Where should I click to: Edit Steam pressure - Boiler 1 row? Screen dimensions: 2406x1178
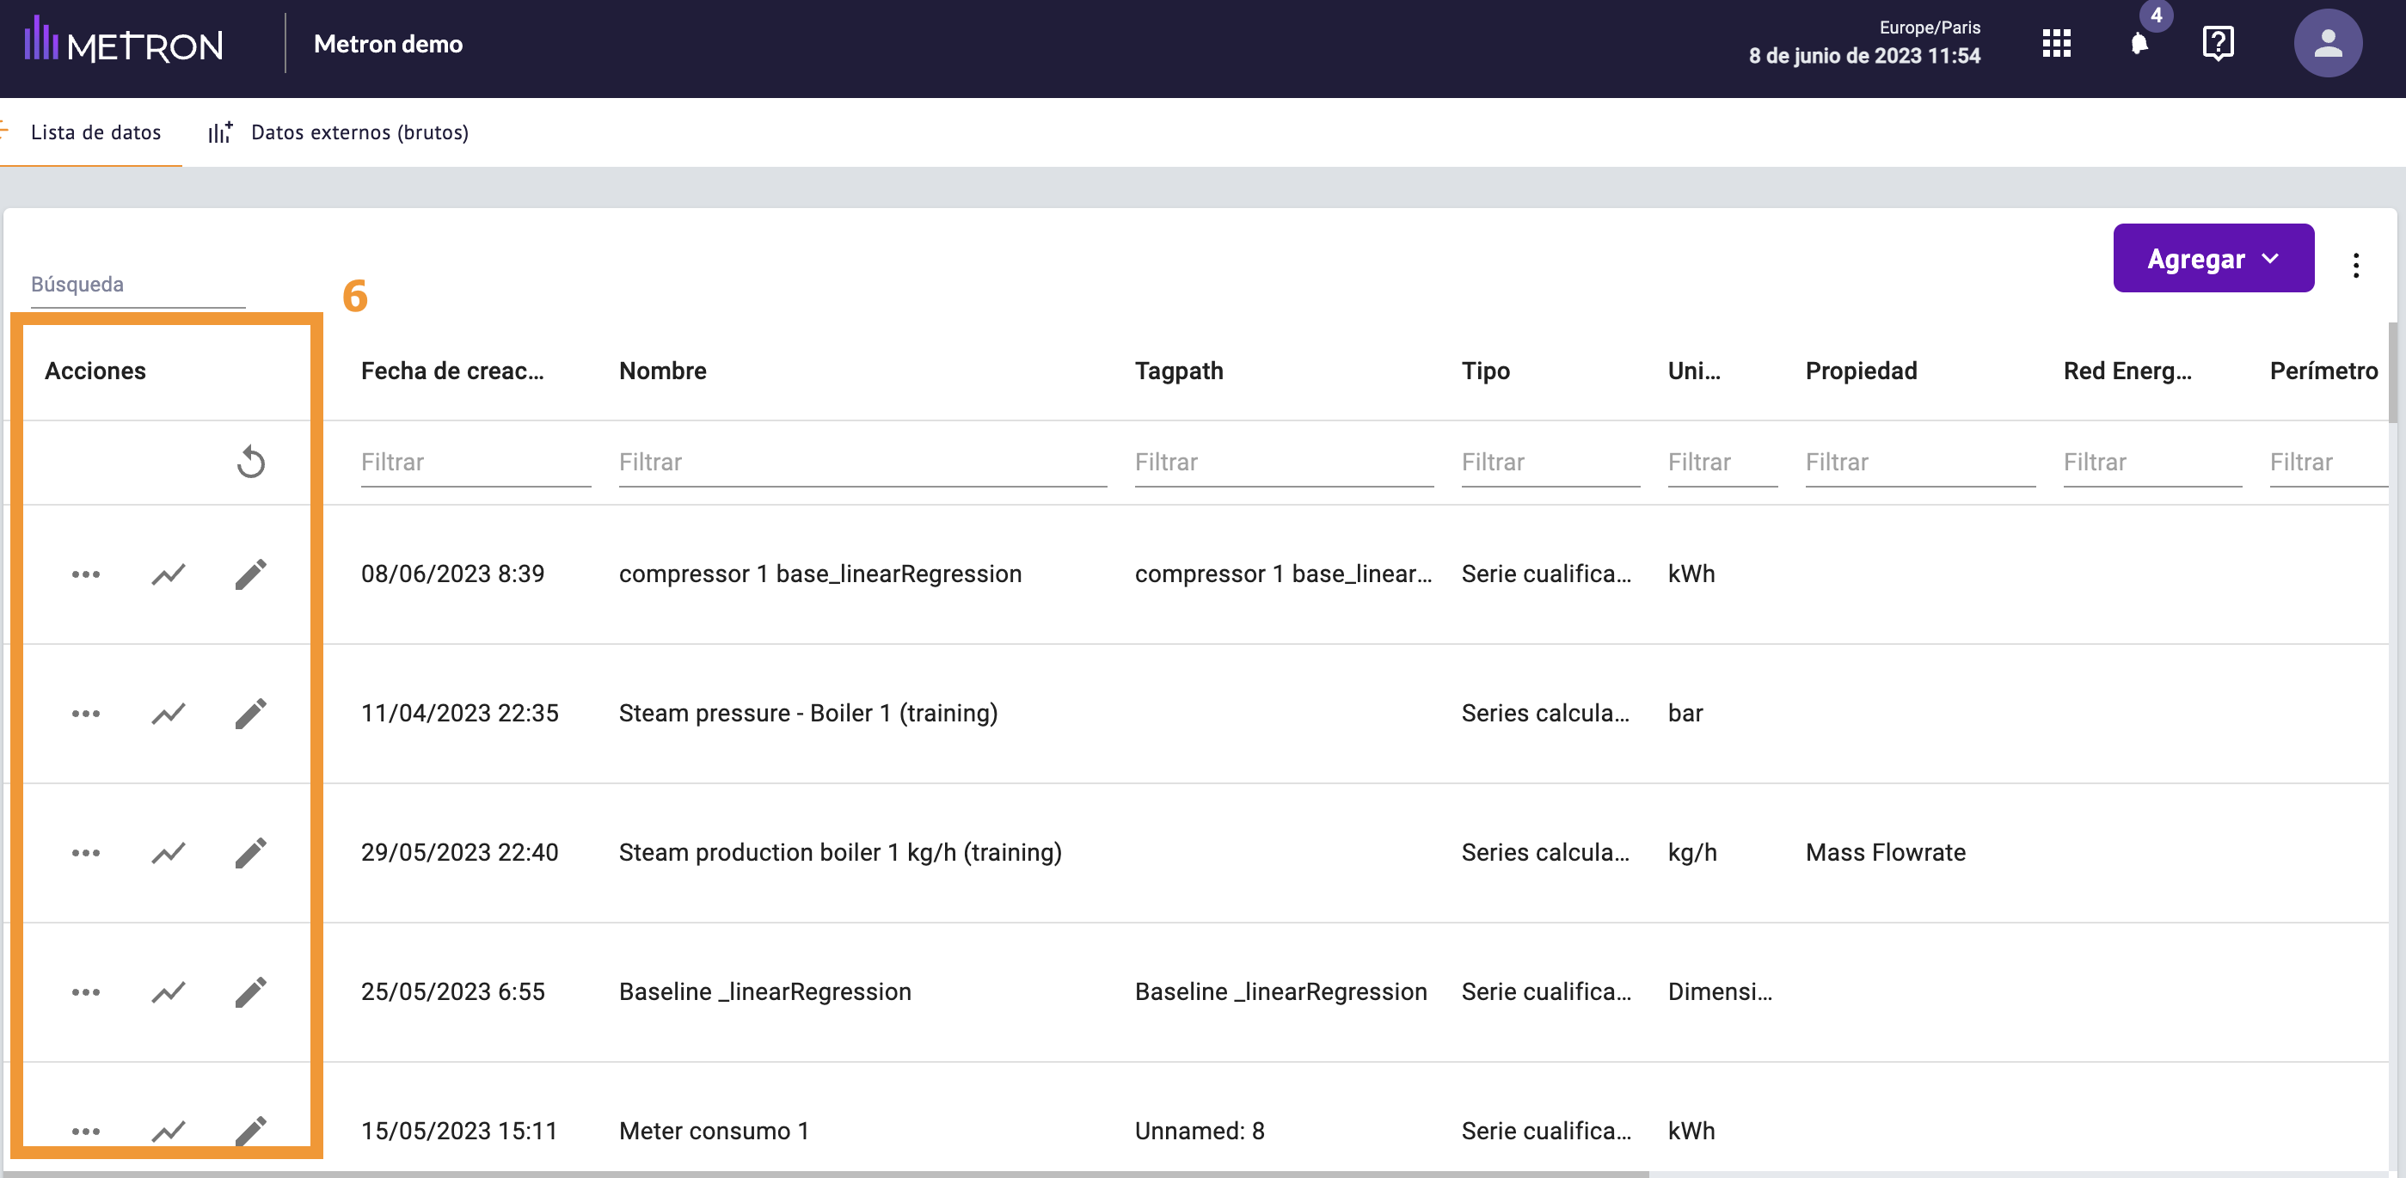point(250,714)
